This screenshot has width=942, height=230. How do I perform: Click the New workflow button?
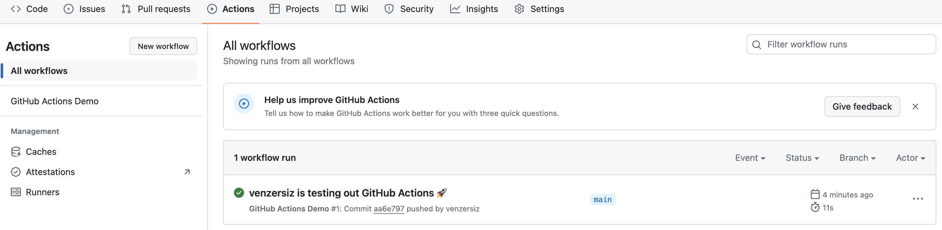[x=163, y=46]
